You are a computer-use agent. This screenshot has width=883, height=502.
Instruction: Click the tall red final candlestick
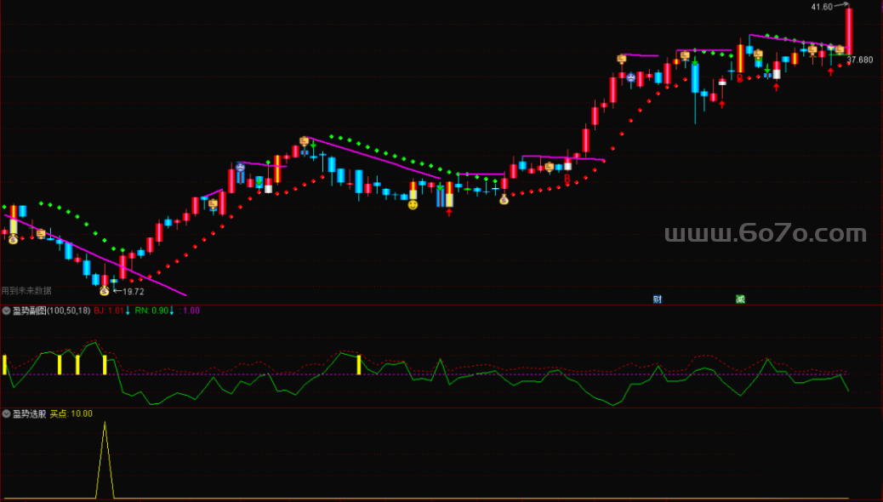(848, 31)
